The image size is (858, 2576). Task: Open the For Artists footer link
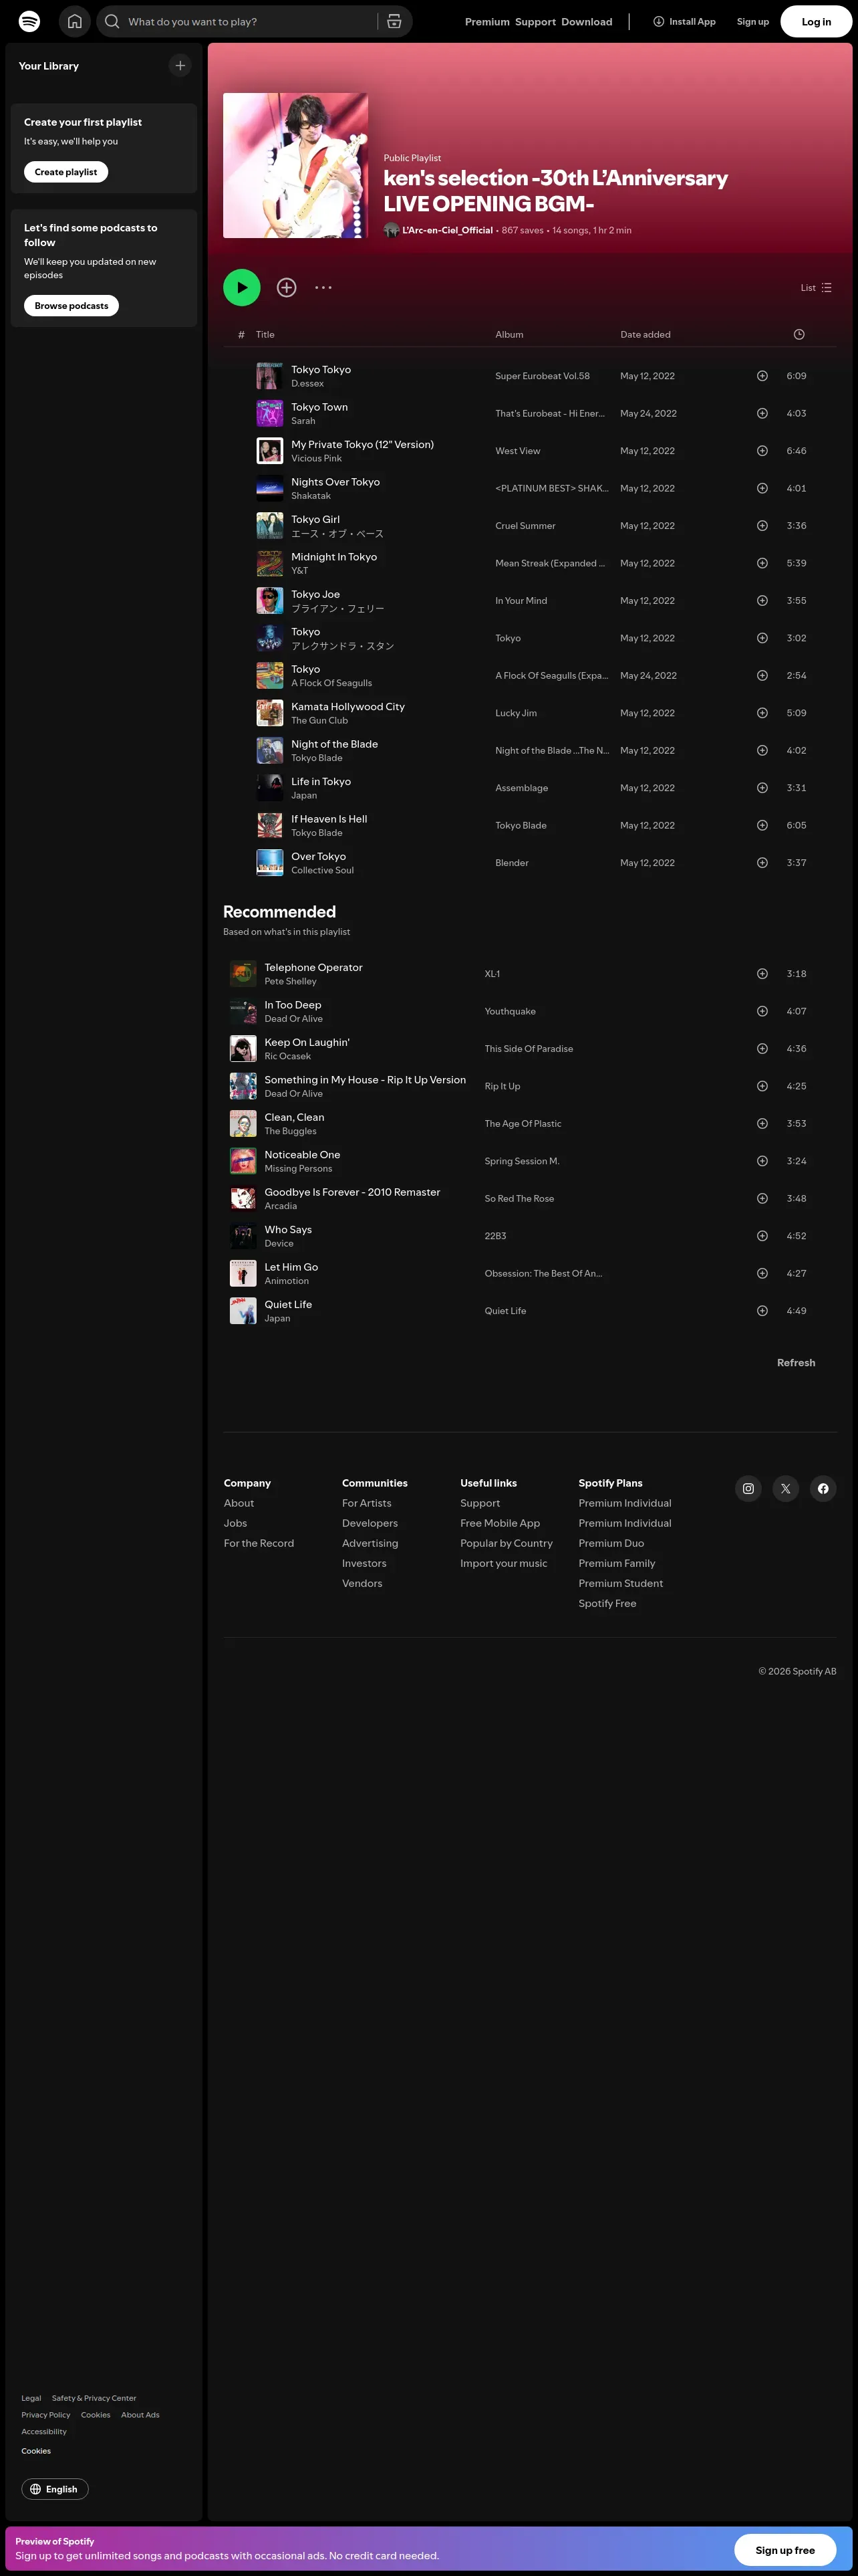[367, 1504]
